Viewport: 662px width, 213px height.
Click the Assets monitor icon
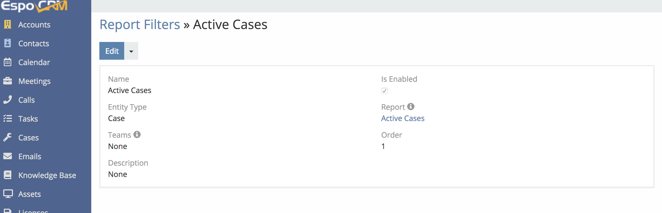pyautogui.click(x=8, y=194)
